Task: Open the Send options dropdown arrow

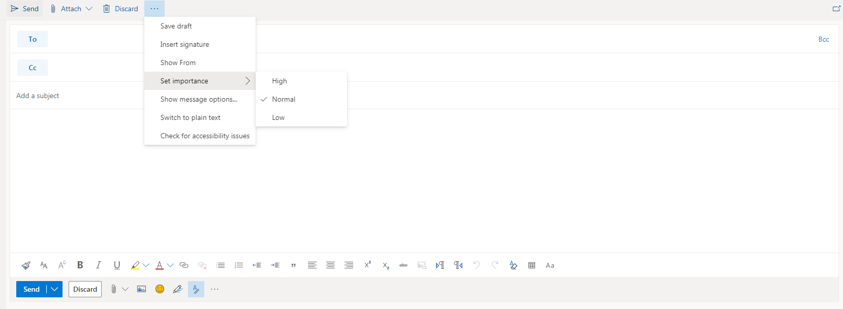Action: coord(54,289)
